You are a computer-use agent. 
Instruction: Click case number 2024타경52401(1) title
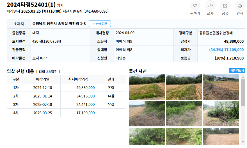31,5
